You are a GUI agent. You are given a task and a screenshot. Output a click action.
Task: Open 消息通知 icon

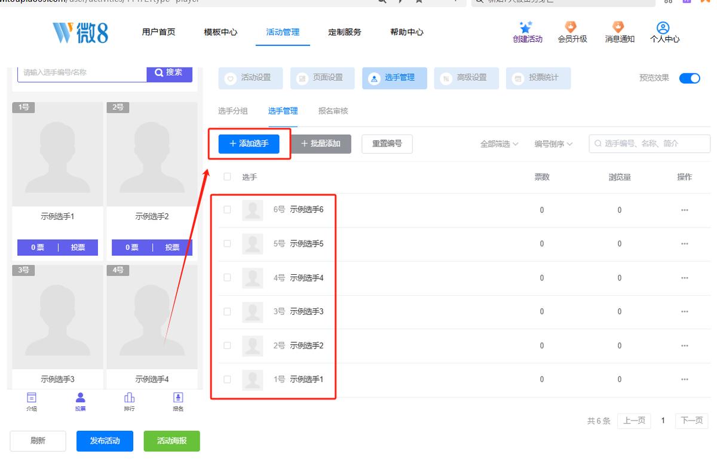tap(618, 27)
